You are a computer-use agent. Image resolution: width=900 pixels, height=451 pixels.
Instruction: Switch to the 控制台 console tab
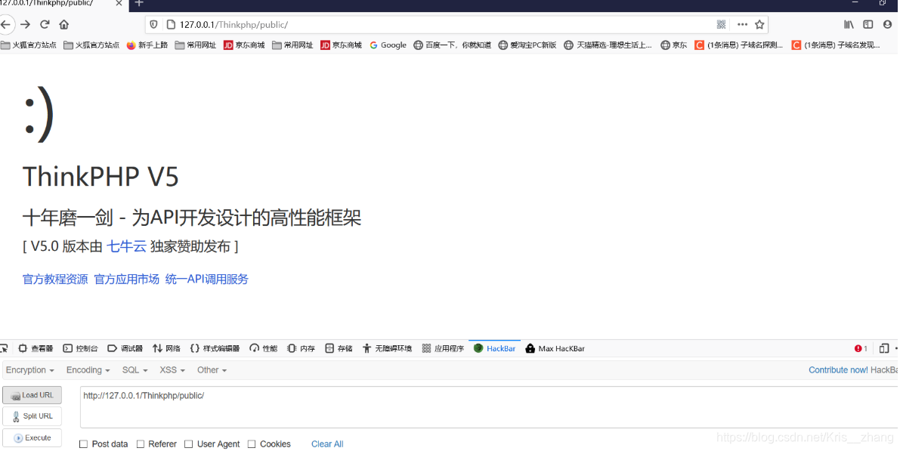[x=80, y=348]
